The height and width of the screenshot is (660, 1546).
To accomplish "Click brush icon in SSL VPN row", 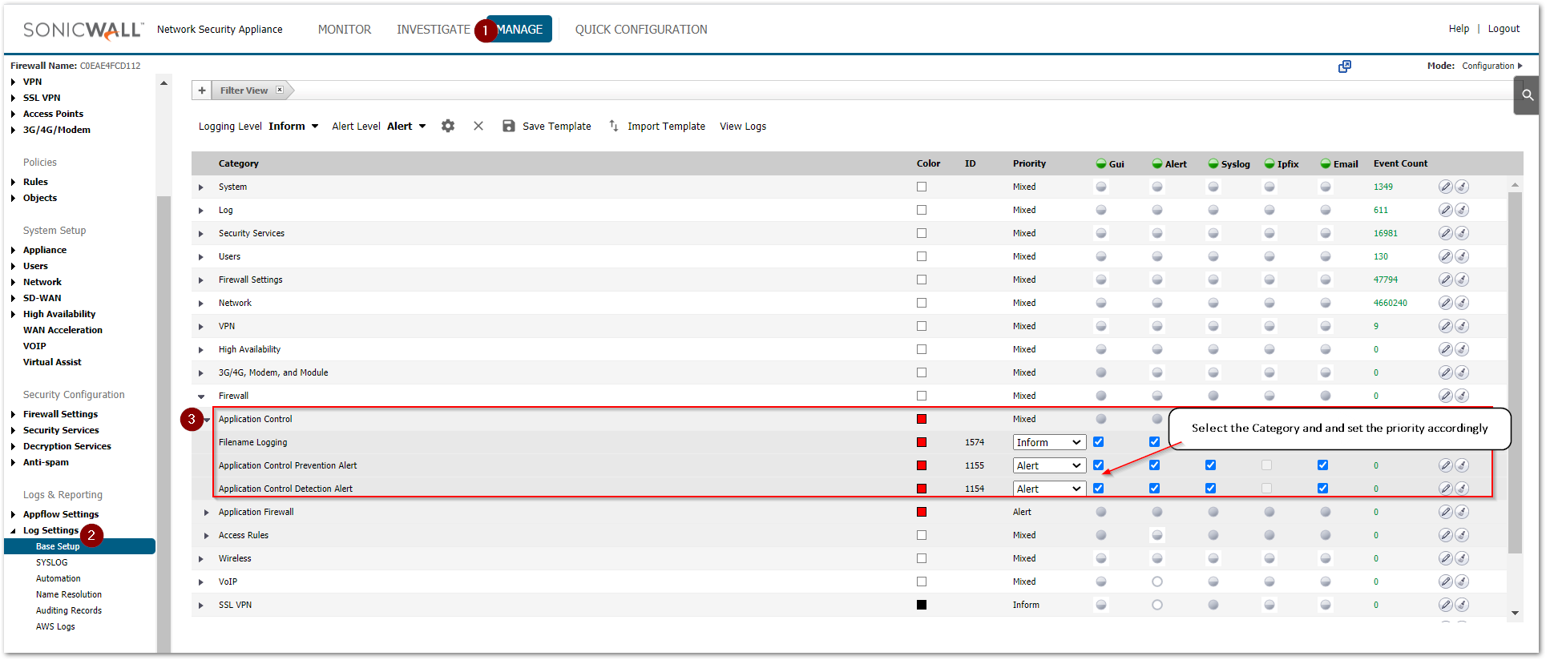I will click(x=1462, y=605).
